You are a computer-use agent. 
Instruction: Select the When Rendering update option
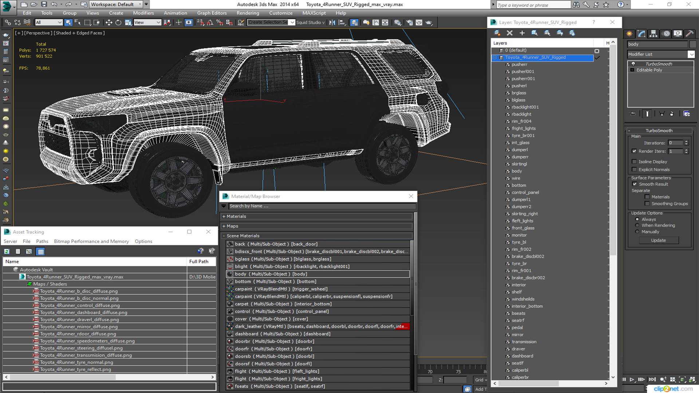pyautogui.click(x=637, y=226)
